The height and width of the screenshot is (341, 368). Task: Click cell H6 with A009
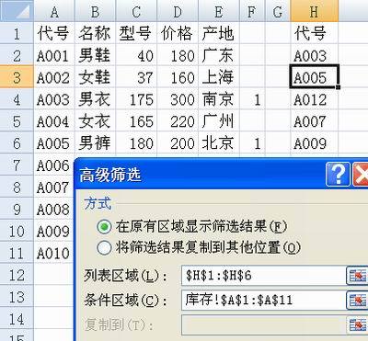pyautogui.click(x=315, y=142)
